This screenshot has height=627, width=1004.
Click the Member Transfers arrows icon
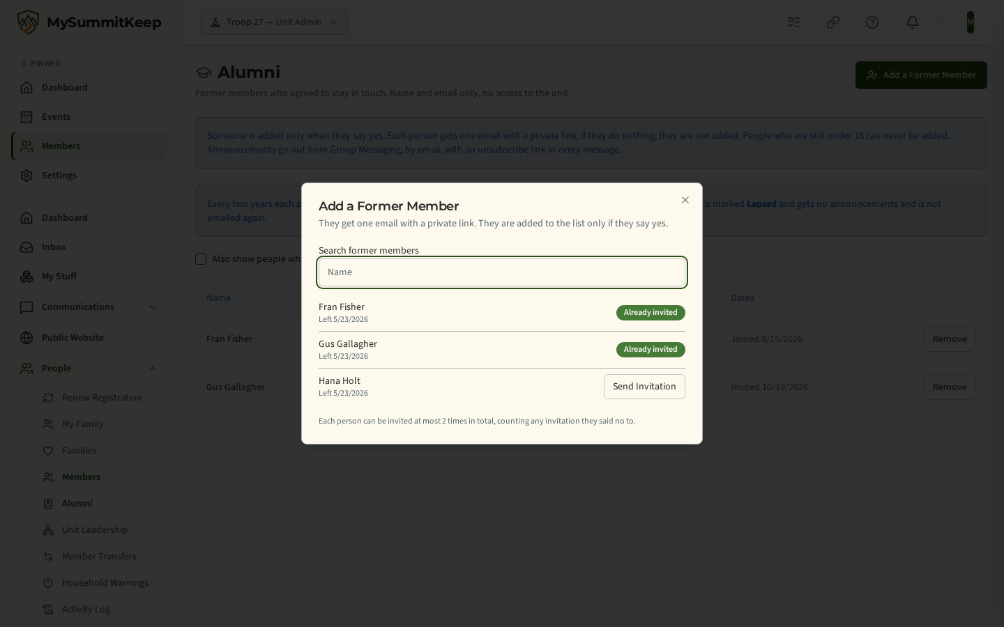[x=48, y=557]
